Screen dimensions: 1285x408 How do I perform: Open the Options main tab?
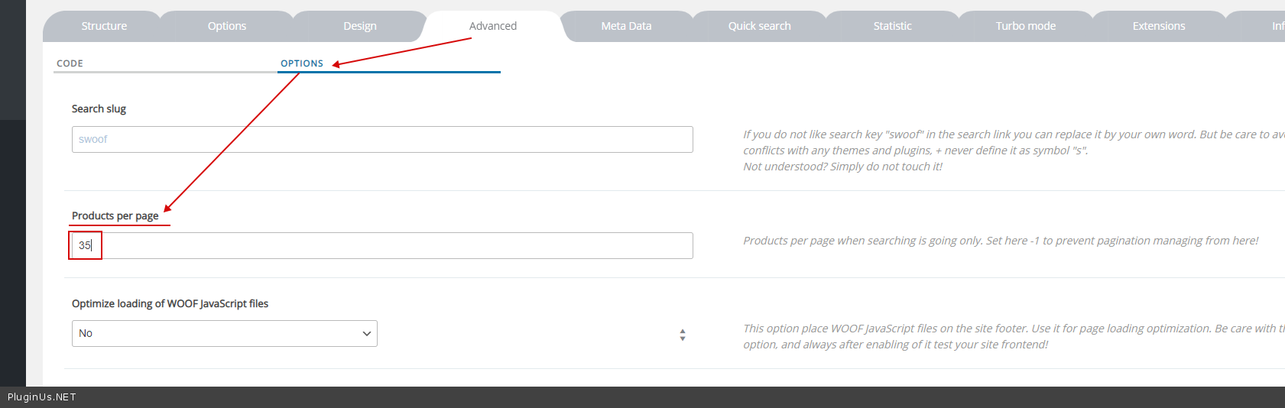(x=227, y=26)
